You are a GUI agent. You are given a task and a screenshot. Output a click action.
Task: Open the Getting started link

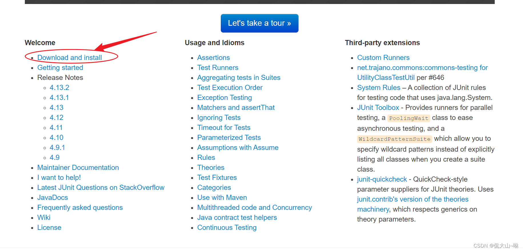(60, 68)
